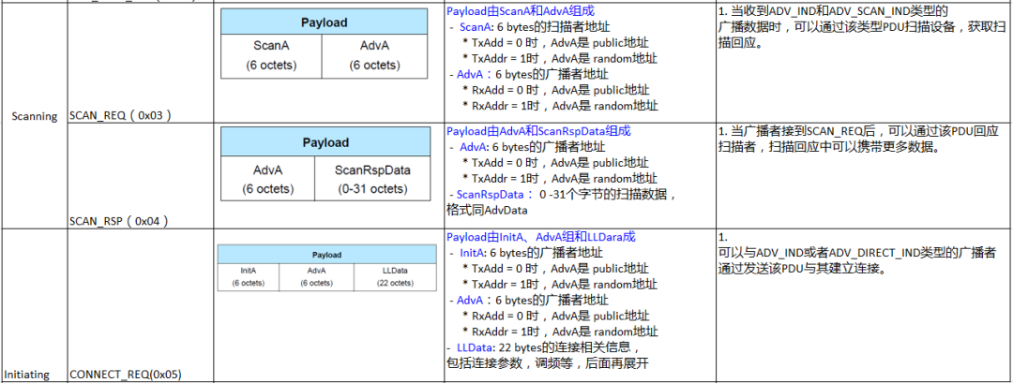
Task: Click the "InitA (6 octets)" diagram box
Action: (x=248, y=277)
